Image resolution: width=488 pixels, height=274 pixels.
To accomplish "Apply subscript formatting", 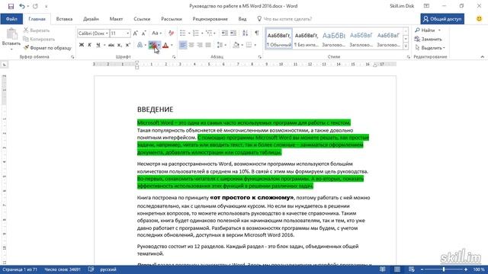I will pyautogui.click(x=120, y=46).
